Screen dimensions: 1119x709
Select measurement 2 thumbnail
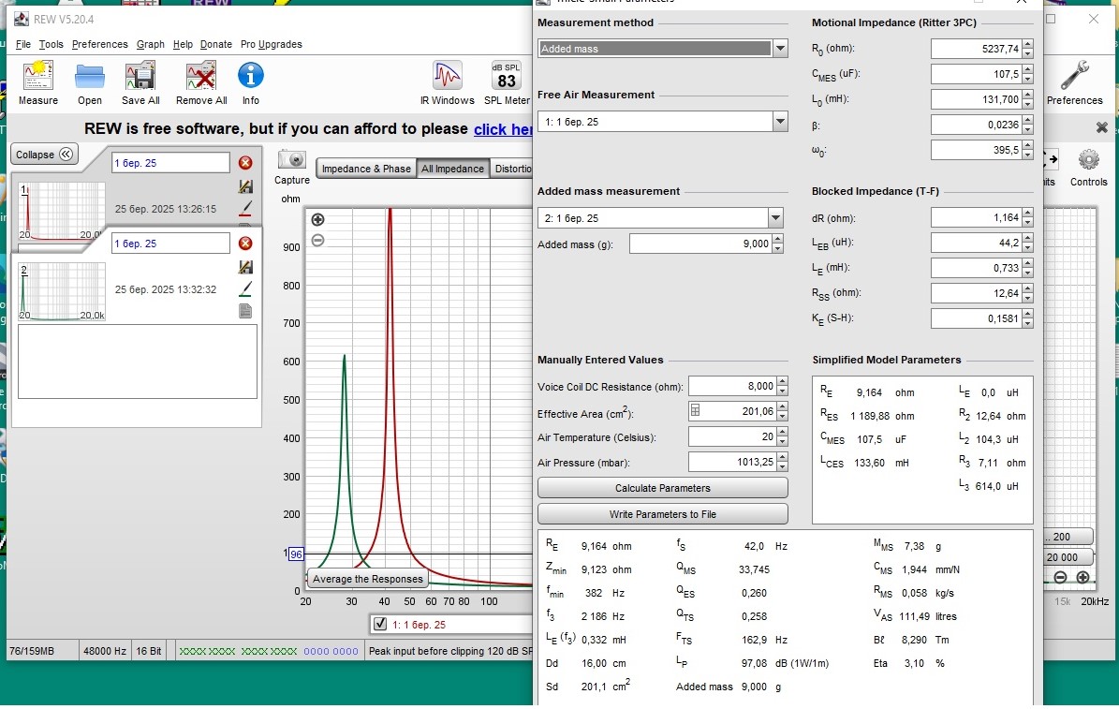(x=62, y=292)
